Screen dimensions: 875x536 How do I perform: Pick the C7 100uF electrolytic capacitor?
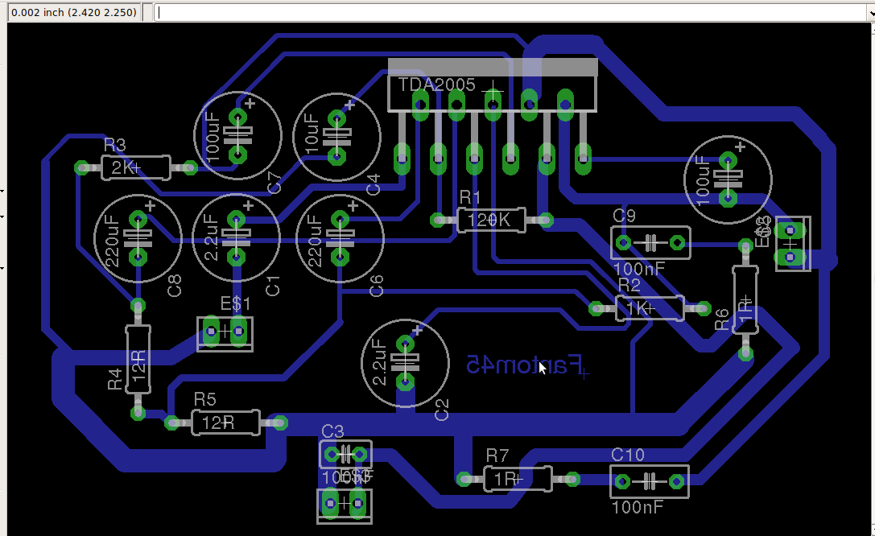pyautogui.click(x=237, y=135)
